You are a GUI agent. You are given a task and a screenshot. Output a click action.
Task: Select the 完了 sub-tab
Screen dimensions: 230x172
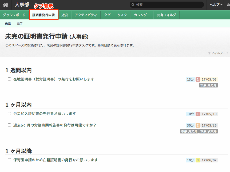pos(20,24)
